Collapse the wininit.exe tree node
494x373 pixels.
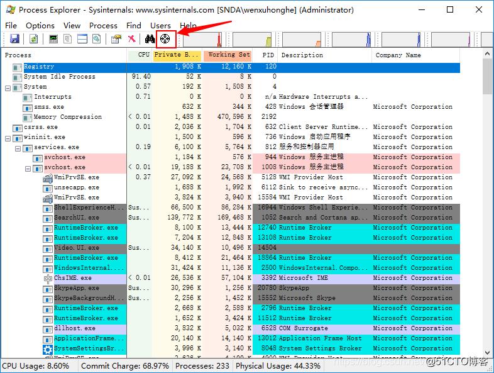click(8, 137)
